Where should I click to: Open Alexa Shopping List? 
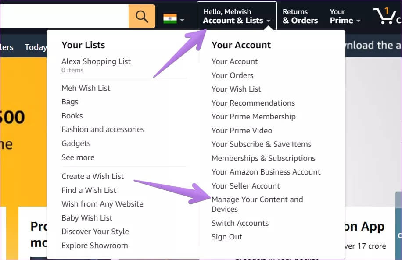(x=96, y=61)
